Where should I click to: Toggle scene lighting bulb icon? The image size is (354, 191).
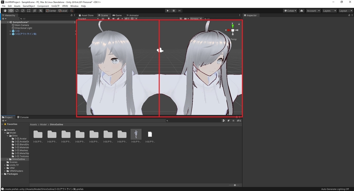[109, 19]
